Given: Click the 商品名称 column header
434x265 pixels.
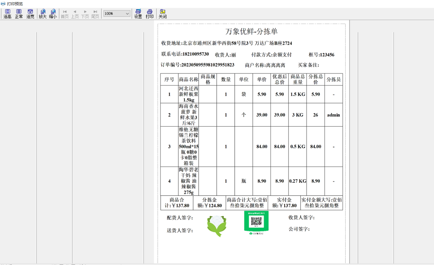Looking at the screenshot, I should pos(188,79).
